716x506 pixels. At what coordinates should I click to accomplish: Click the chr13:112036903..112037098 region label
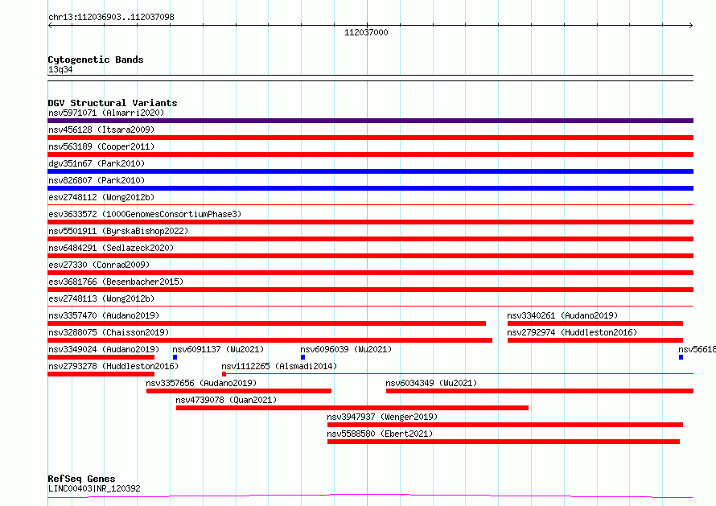pyautogui.click(x=111, y=18)
